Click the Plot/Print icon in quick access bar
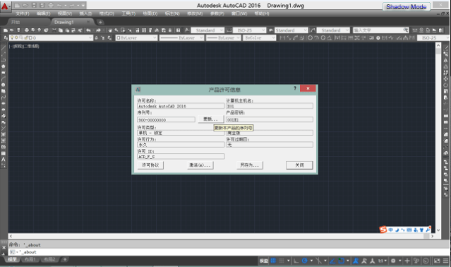This screenshot has width=451, height=267. (51, 6)
